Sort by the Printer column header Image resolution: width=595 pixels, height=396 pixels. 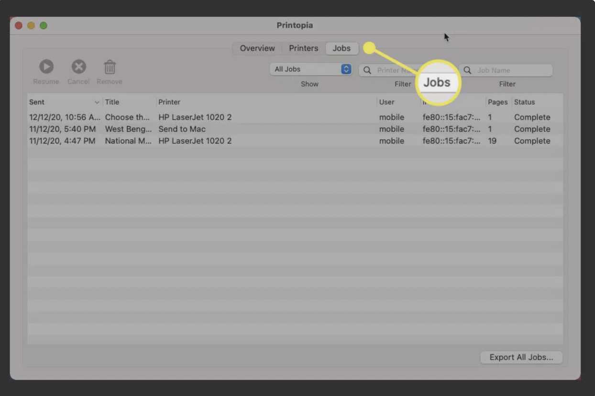click(170, 102)
